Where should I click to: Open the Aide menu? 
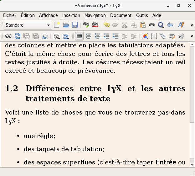[157, 15]
